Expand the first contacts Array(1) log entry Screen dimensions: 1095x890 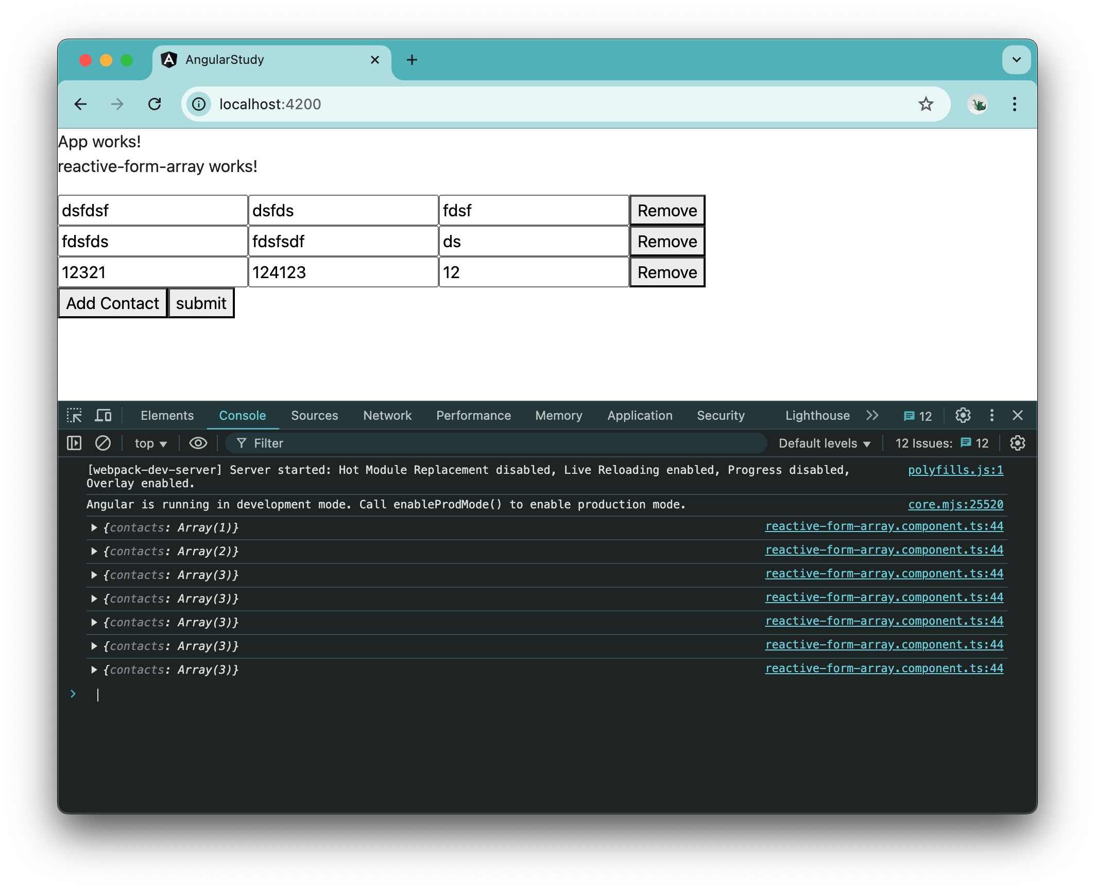click(x=94, y=527)
